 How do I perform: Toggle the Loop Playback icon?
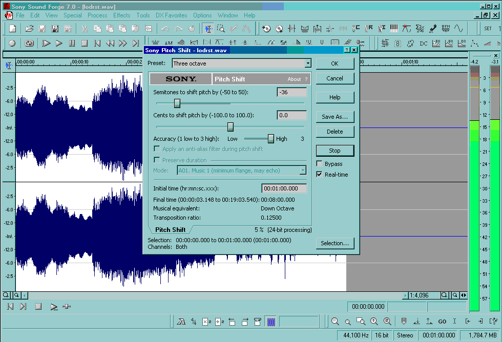pos(29,43)
